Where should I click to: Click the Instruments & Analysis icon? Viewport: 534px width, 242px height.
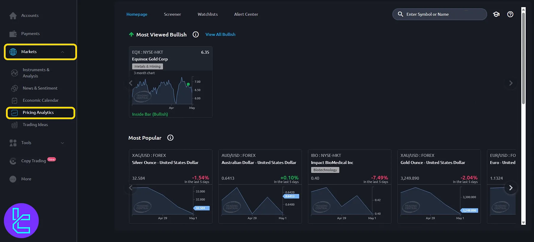pos(15,73)
